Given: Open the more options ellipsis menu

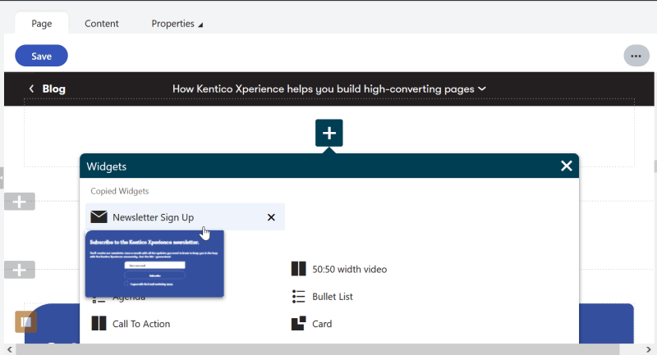Looking at the screenshot, I should point(636,56).
